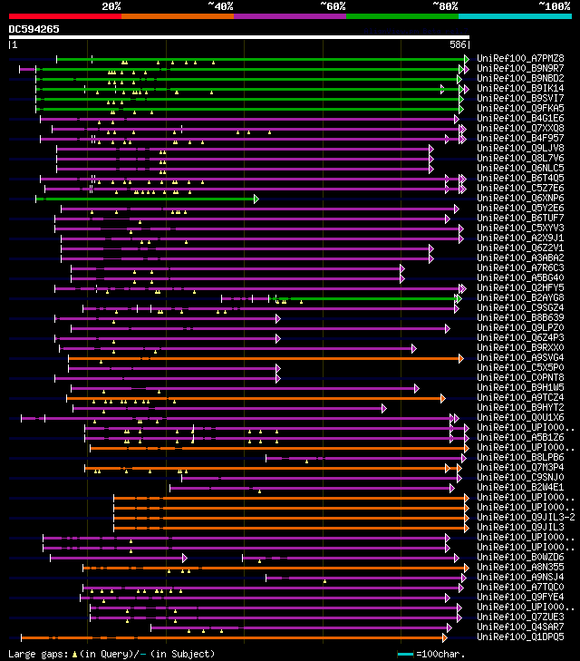Open hit UniRef100_B2W4E1

point(520,487)
